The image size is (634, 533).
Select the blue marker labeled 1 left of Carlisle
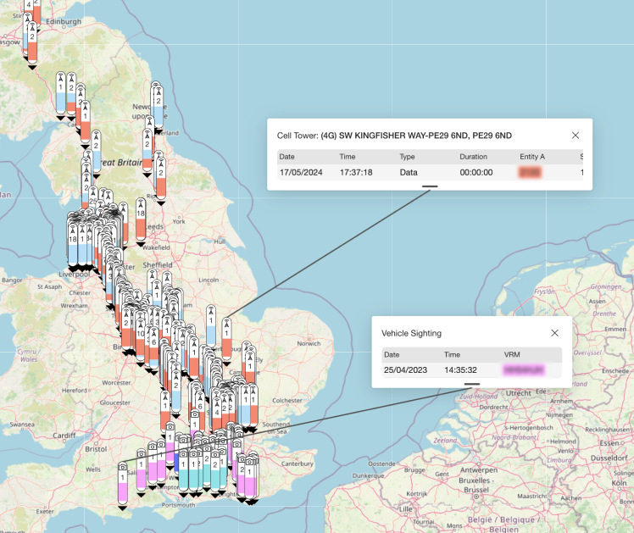61,94
